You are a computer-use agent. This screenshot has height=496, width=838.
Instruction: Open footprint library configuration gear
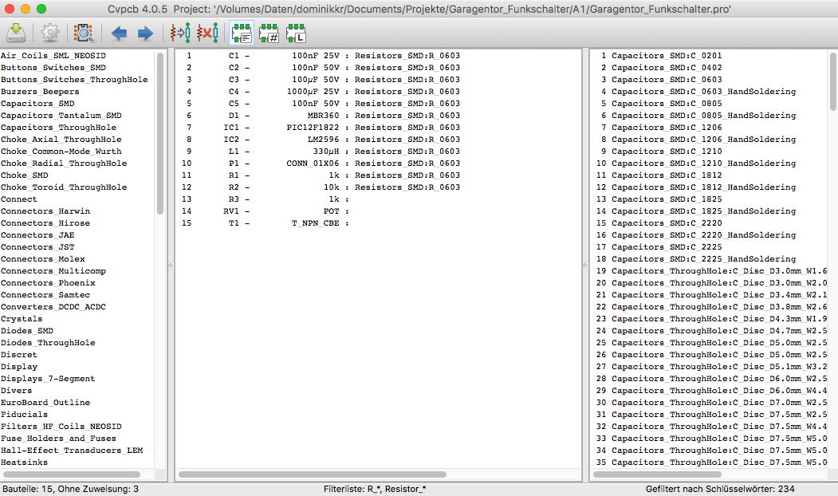pos(50,33)
